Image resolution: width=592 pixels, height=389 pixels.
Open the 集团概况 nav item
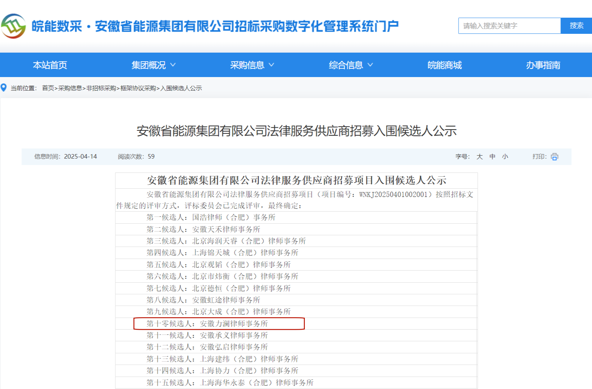point(148,65)
